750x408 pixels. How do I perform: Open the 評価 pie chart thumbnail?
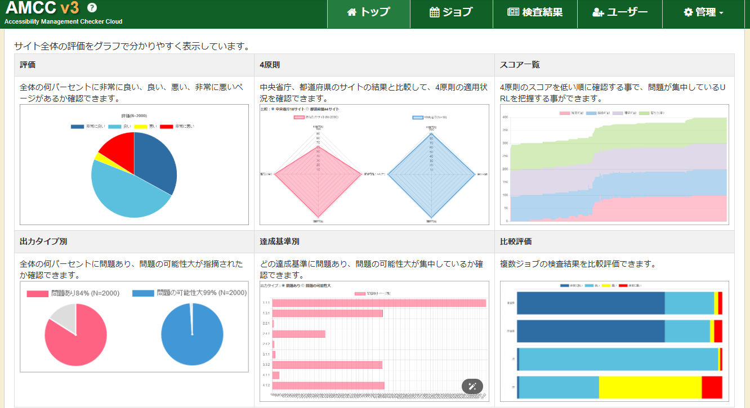134,164
